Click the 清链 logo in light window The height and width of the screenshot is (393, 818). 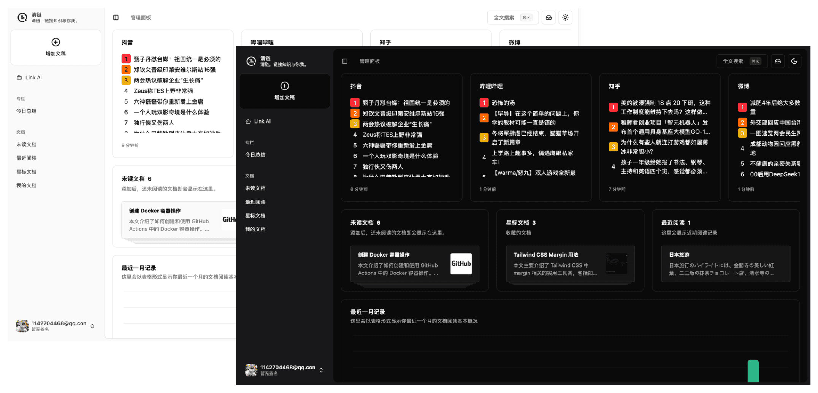point(22,17)
